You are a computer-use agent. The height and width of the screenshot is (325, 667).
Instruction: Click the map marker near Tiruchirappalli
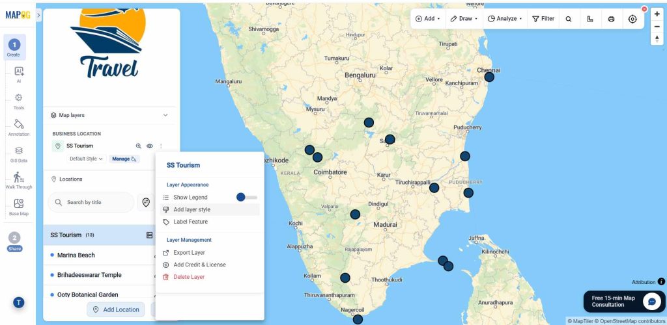tap(434, 188)
